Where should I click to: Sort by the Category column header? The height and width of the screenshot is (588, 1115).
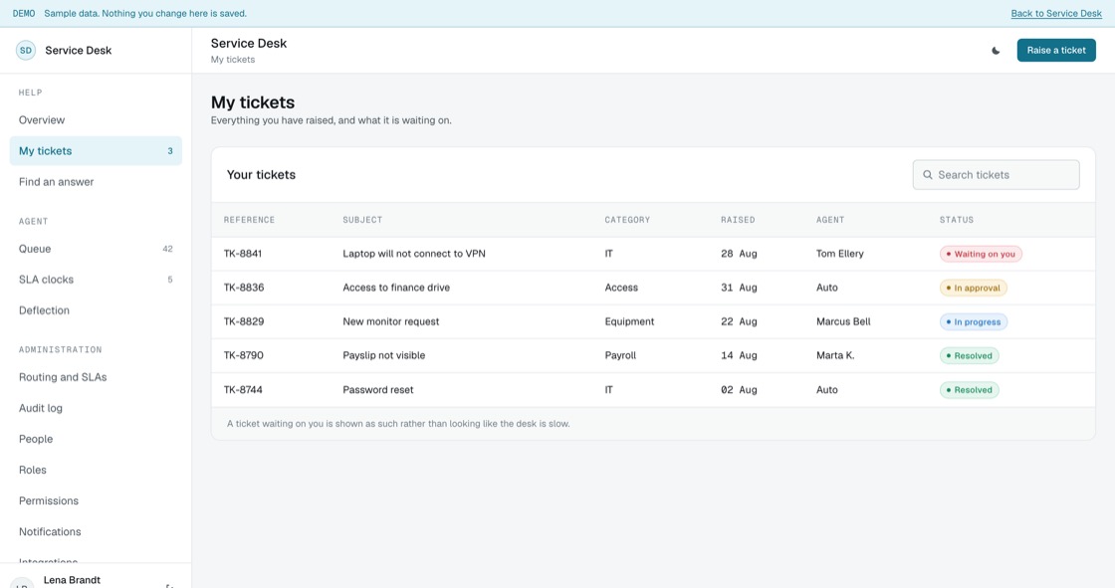point(627,220)
